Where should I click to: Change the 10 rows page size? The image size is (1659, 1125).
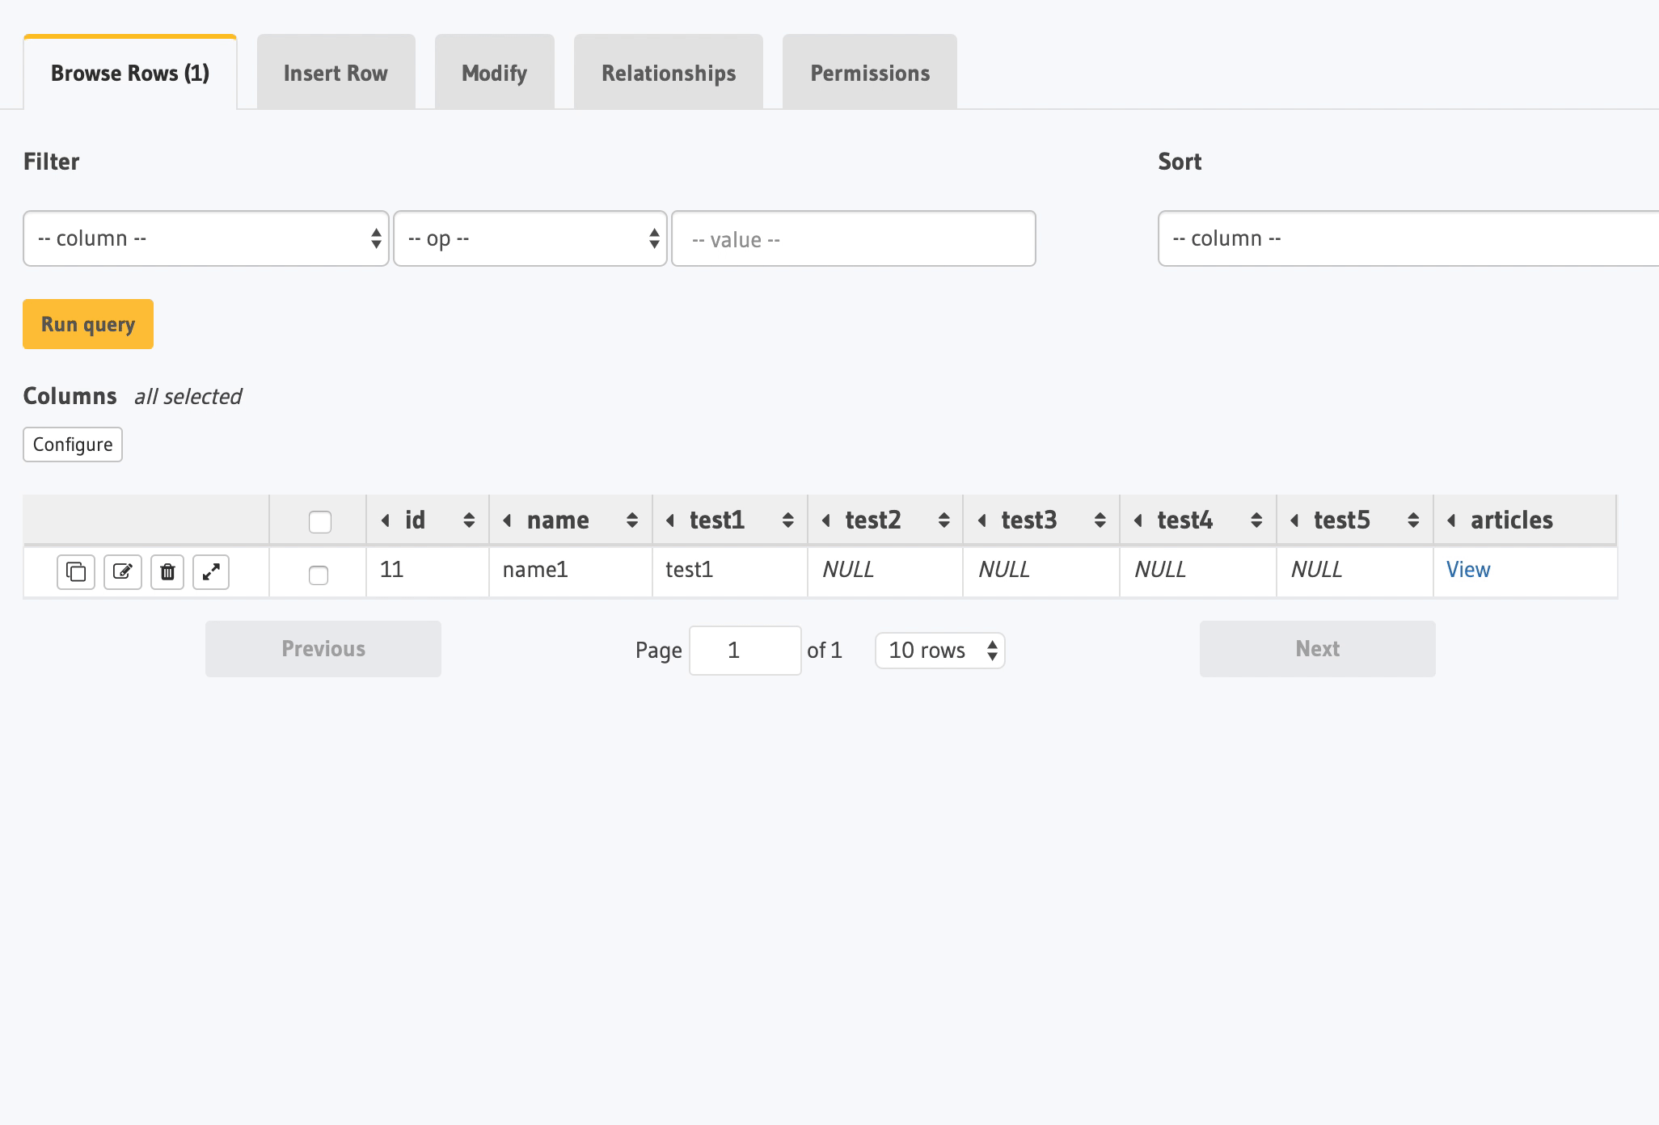pos(940,651)
